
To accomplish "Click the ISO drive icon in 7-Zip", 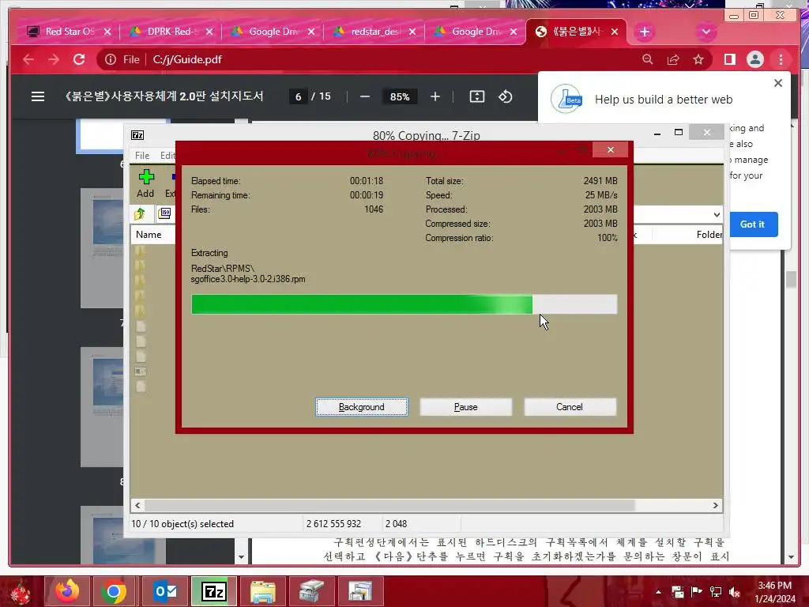I will pyautogui.click(x=164, y=213).
